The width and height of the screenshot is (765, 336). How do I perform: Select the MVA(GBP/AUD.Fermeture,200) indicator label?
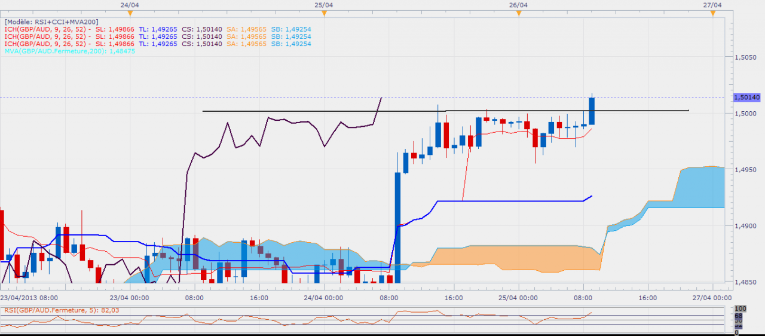pyautogui.click(x=69, y=51)
